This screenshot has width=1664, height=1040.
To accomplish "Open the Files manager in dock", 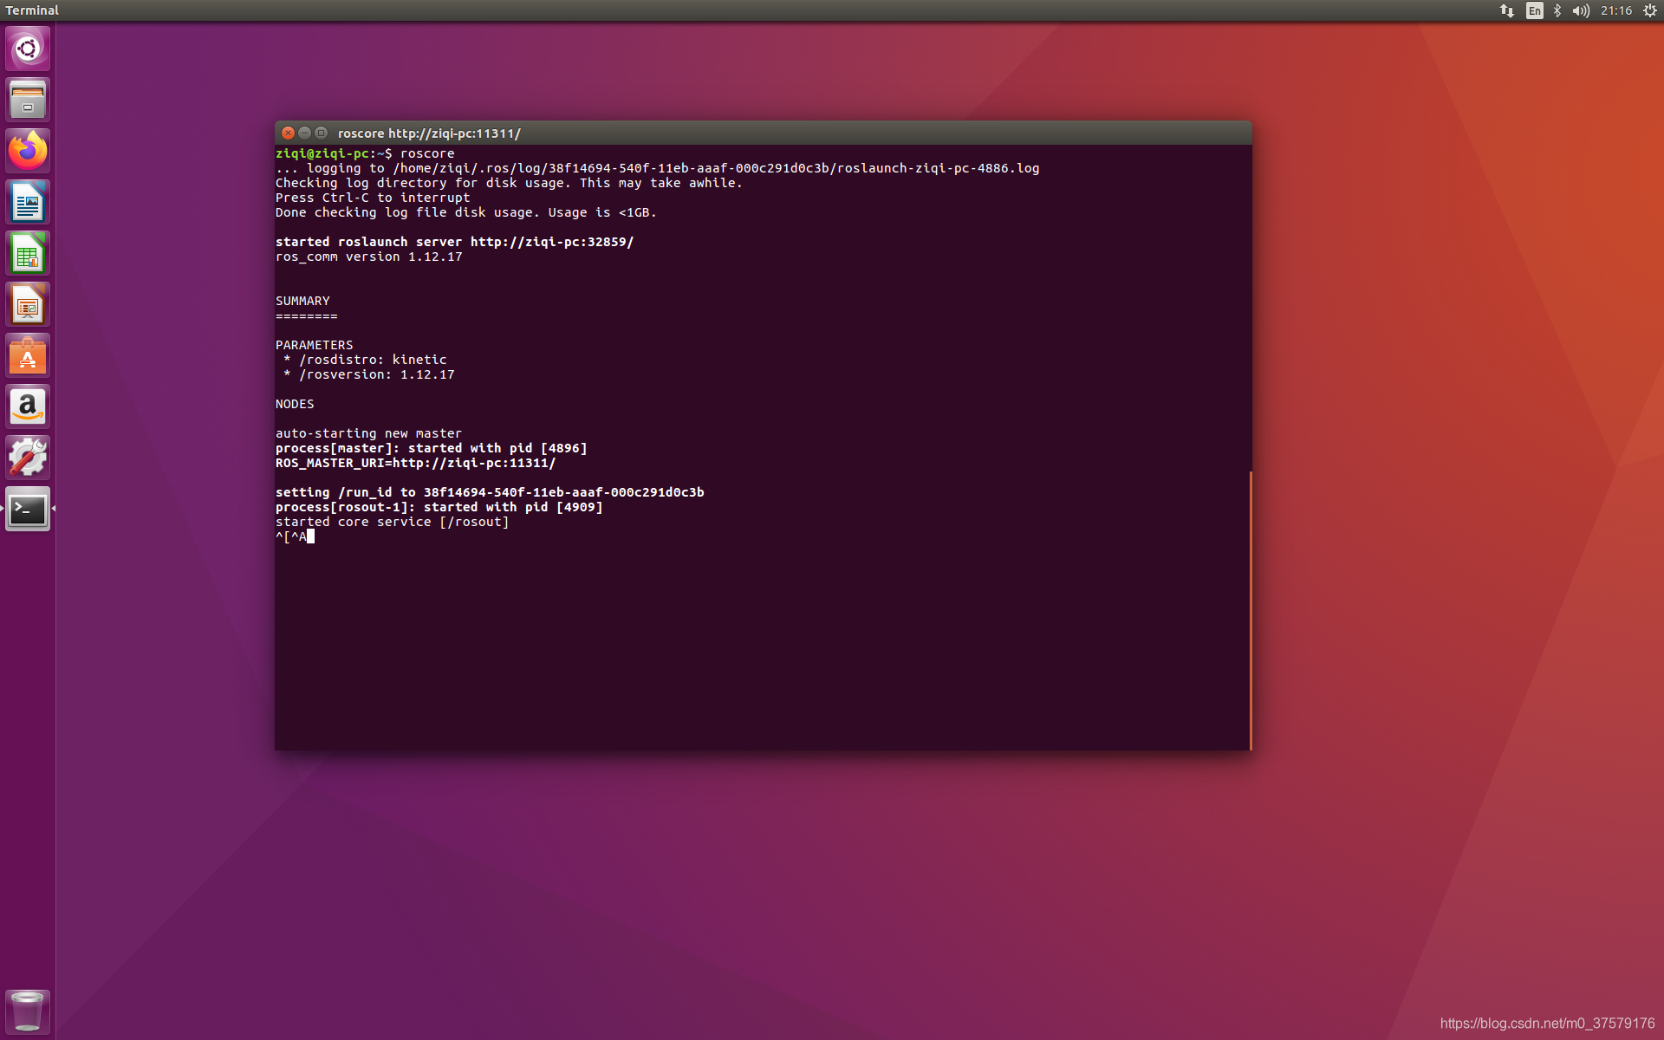I will click(28, 100).
